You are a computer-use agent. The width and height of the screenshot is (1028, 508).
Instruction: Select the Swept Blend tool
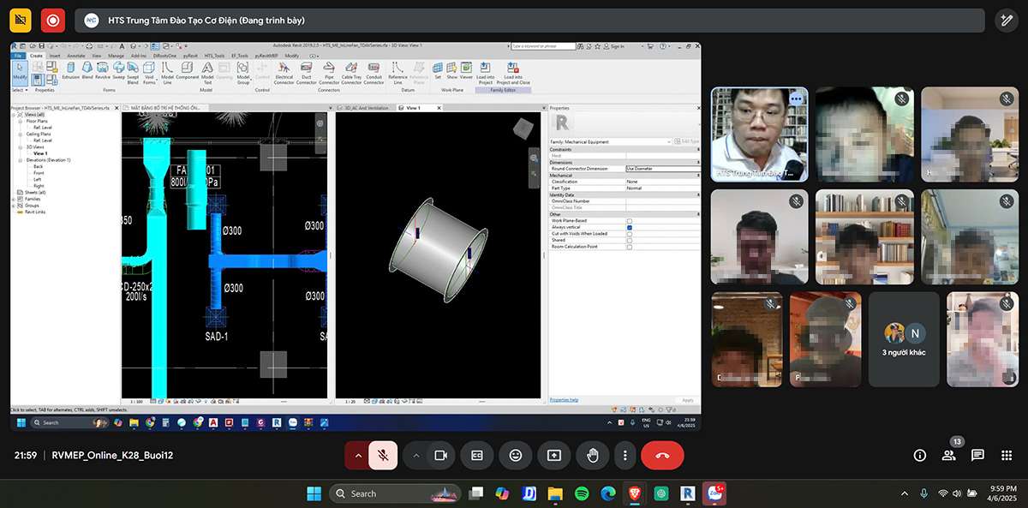(x=132, y=74)
